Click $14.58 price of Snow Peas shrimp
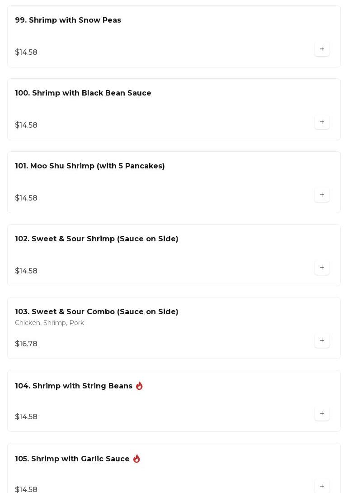348x493 pixels. 26,53
